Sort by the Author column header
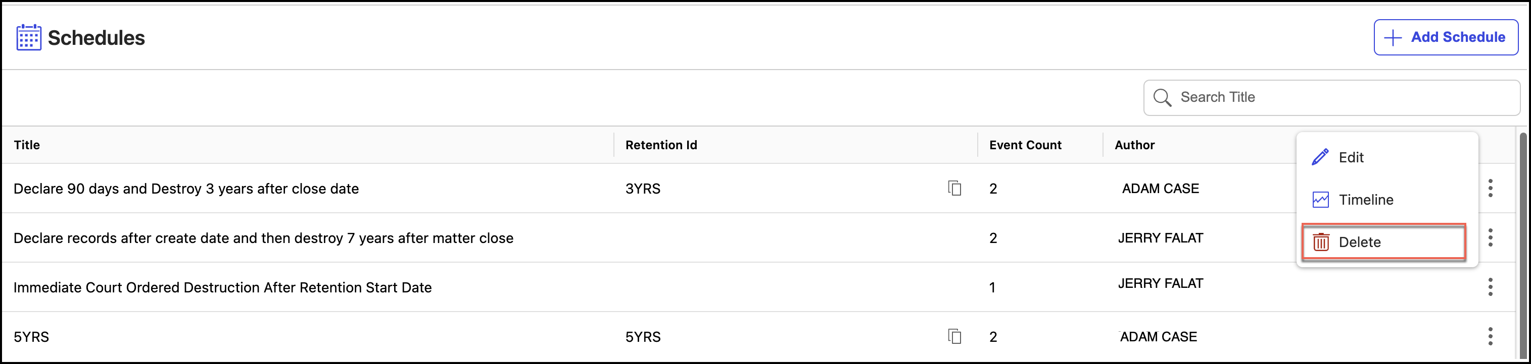 click(x=1134, y=145)
